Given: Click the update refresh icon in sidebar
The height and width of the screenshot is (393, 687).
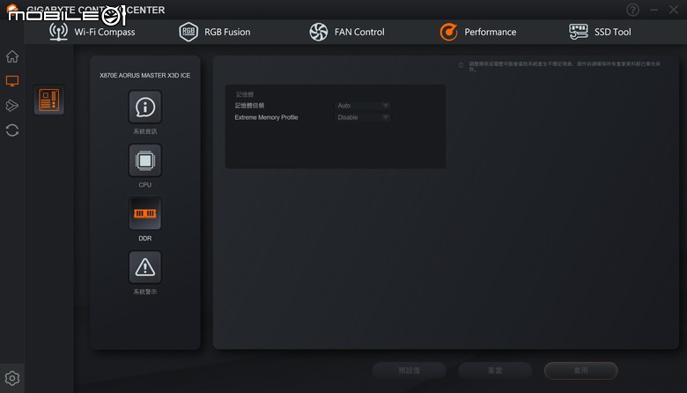Looking at the screenshot, I should (12, 130).
